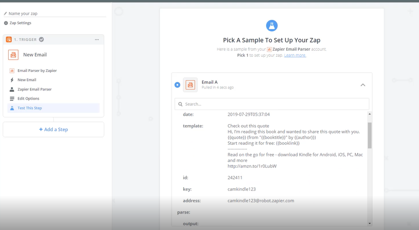Click the scrollbar down arrow in sample data
The width and height of the screenshot is (419, 230).
(x=370, y=224)
